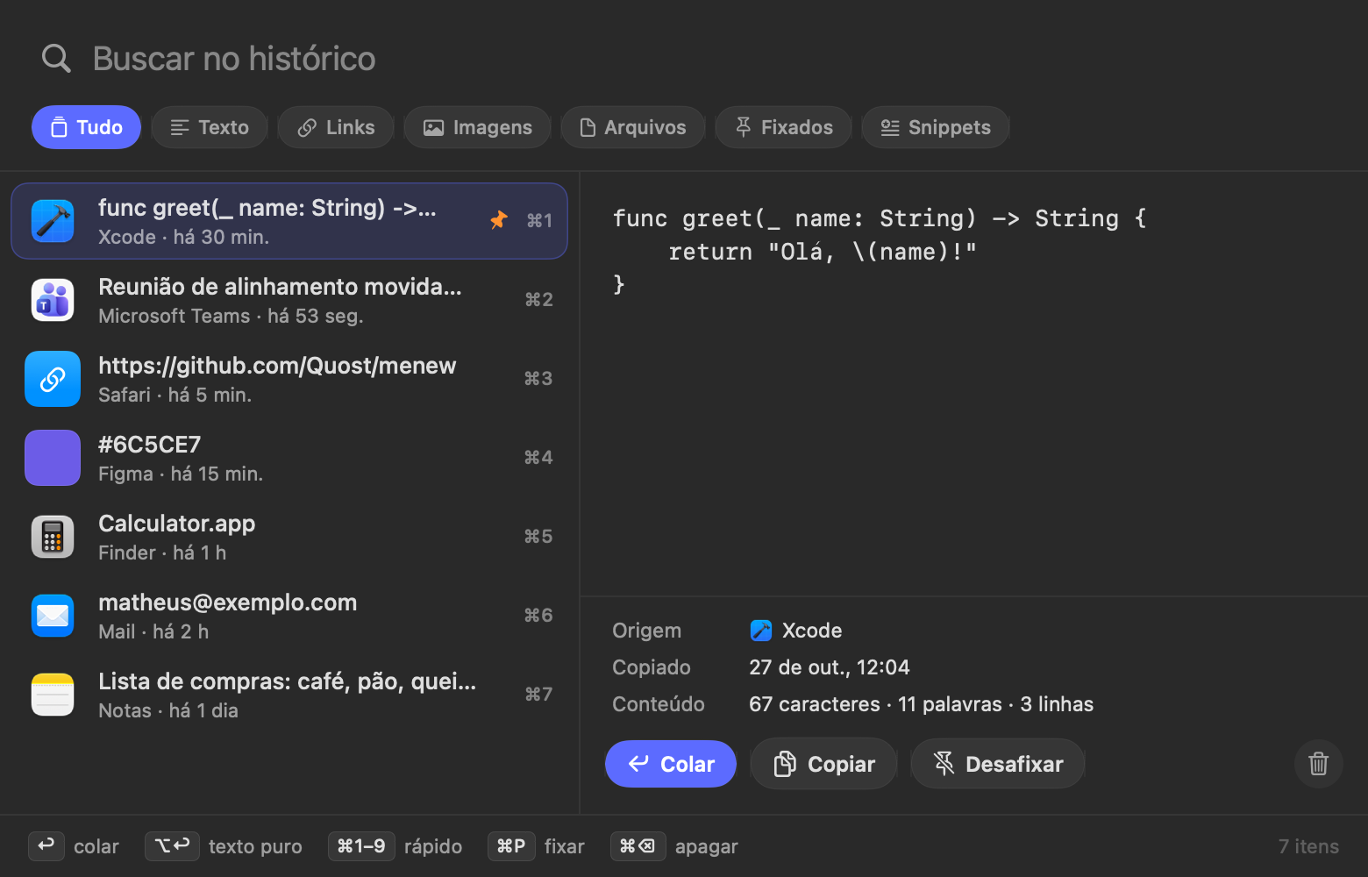Click the texto puro shortcut key icon

(x=172, y=846)
